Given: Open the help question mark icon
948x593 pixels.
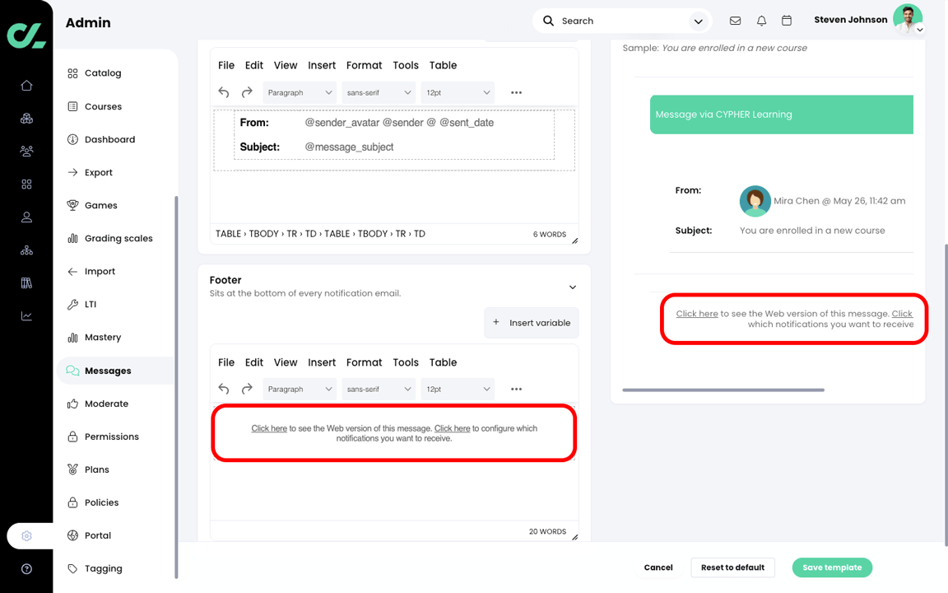Looking at the screenshot, I should click(x=26, y=569).
